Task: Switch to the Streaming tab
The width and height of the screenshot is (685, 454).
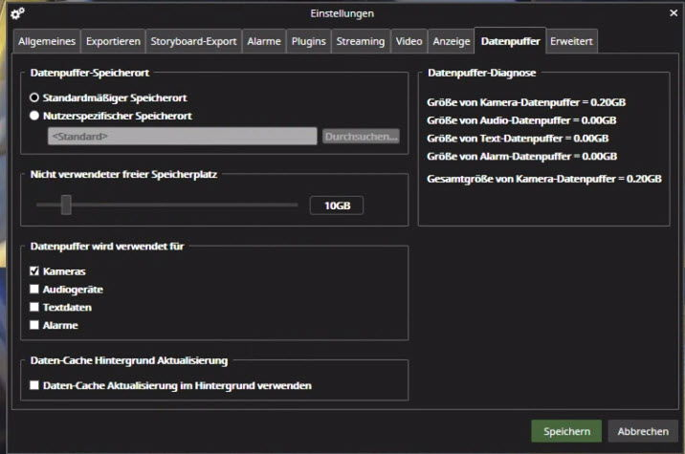Action: click(361, 41)
